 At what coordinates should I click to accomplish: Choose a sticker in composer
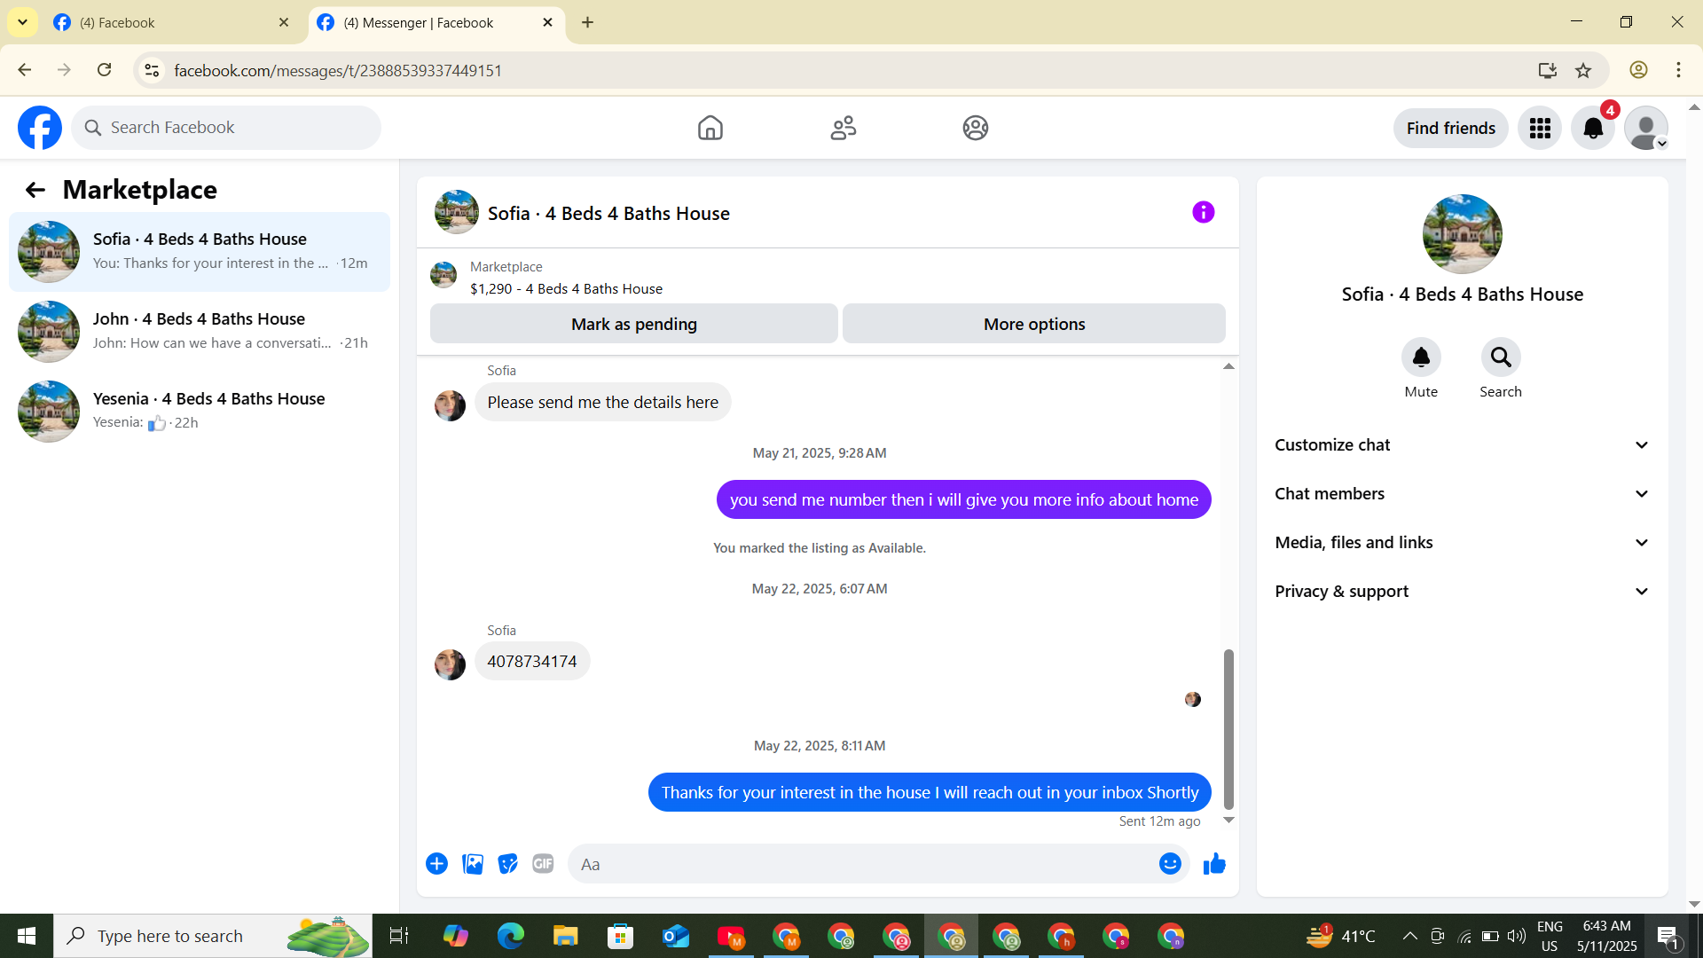pyautogui.click(x=508, y=864)
